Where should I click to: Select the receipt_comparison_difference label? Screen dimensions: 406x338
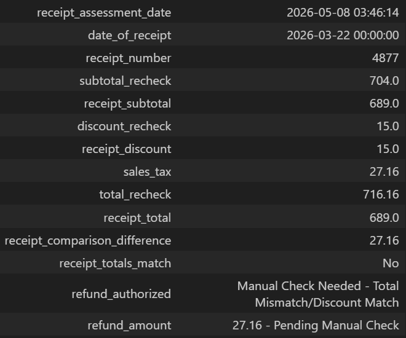coord(88,241)
